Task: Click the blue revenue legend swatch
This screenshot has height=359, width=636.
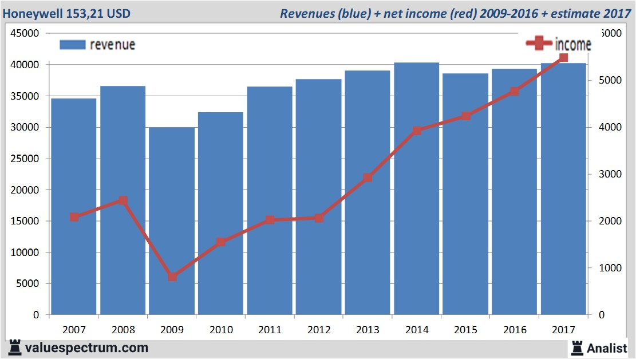Action: click(x=73, y=45)
